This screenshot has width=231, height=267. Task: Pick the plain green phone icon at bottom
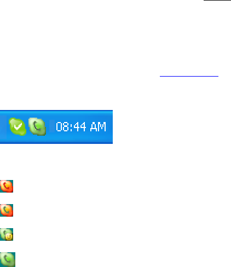pos(8,259)
